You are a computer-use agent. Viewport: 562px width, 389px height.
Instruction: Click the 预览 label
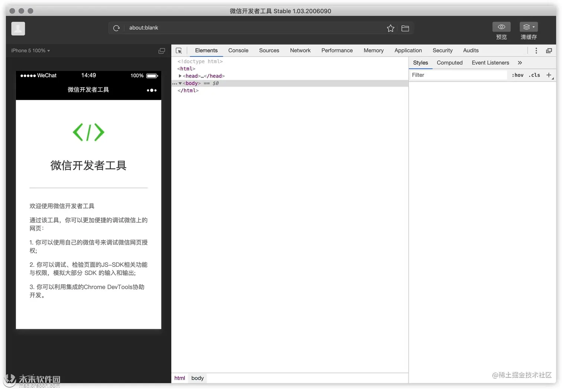(501, 37)
